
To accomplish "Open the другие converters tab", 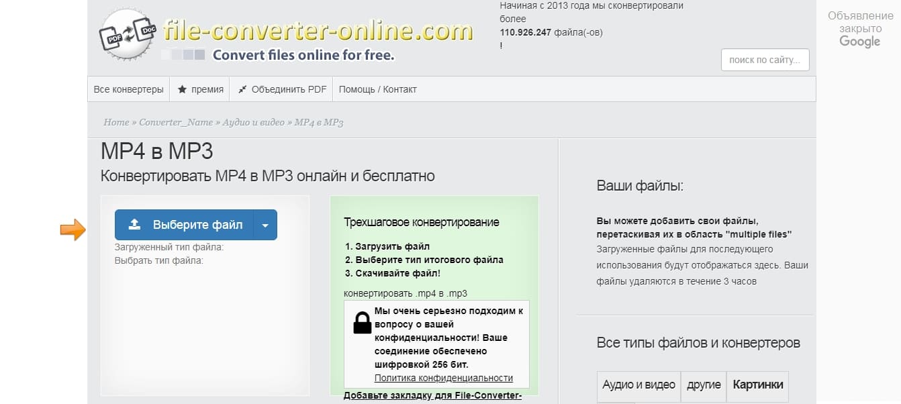I will 704,386.
